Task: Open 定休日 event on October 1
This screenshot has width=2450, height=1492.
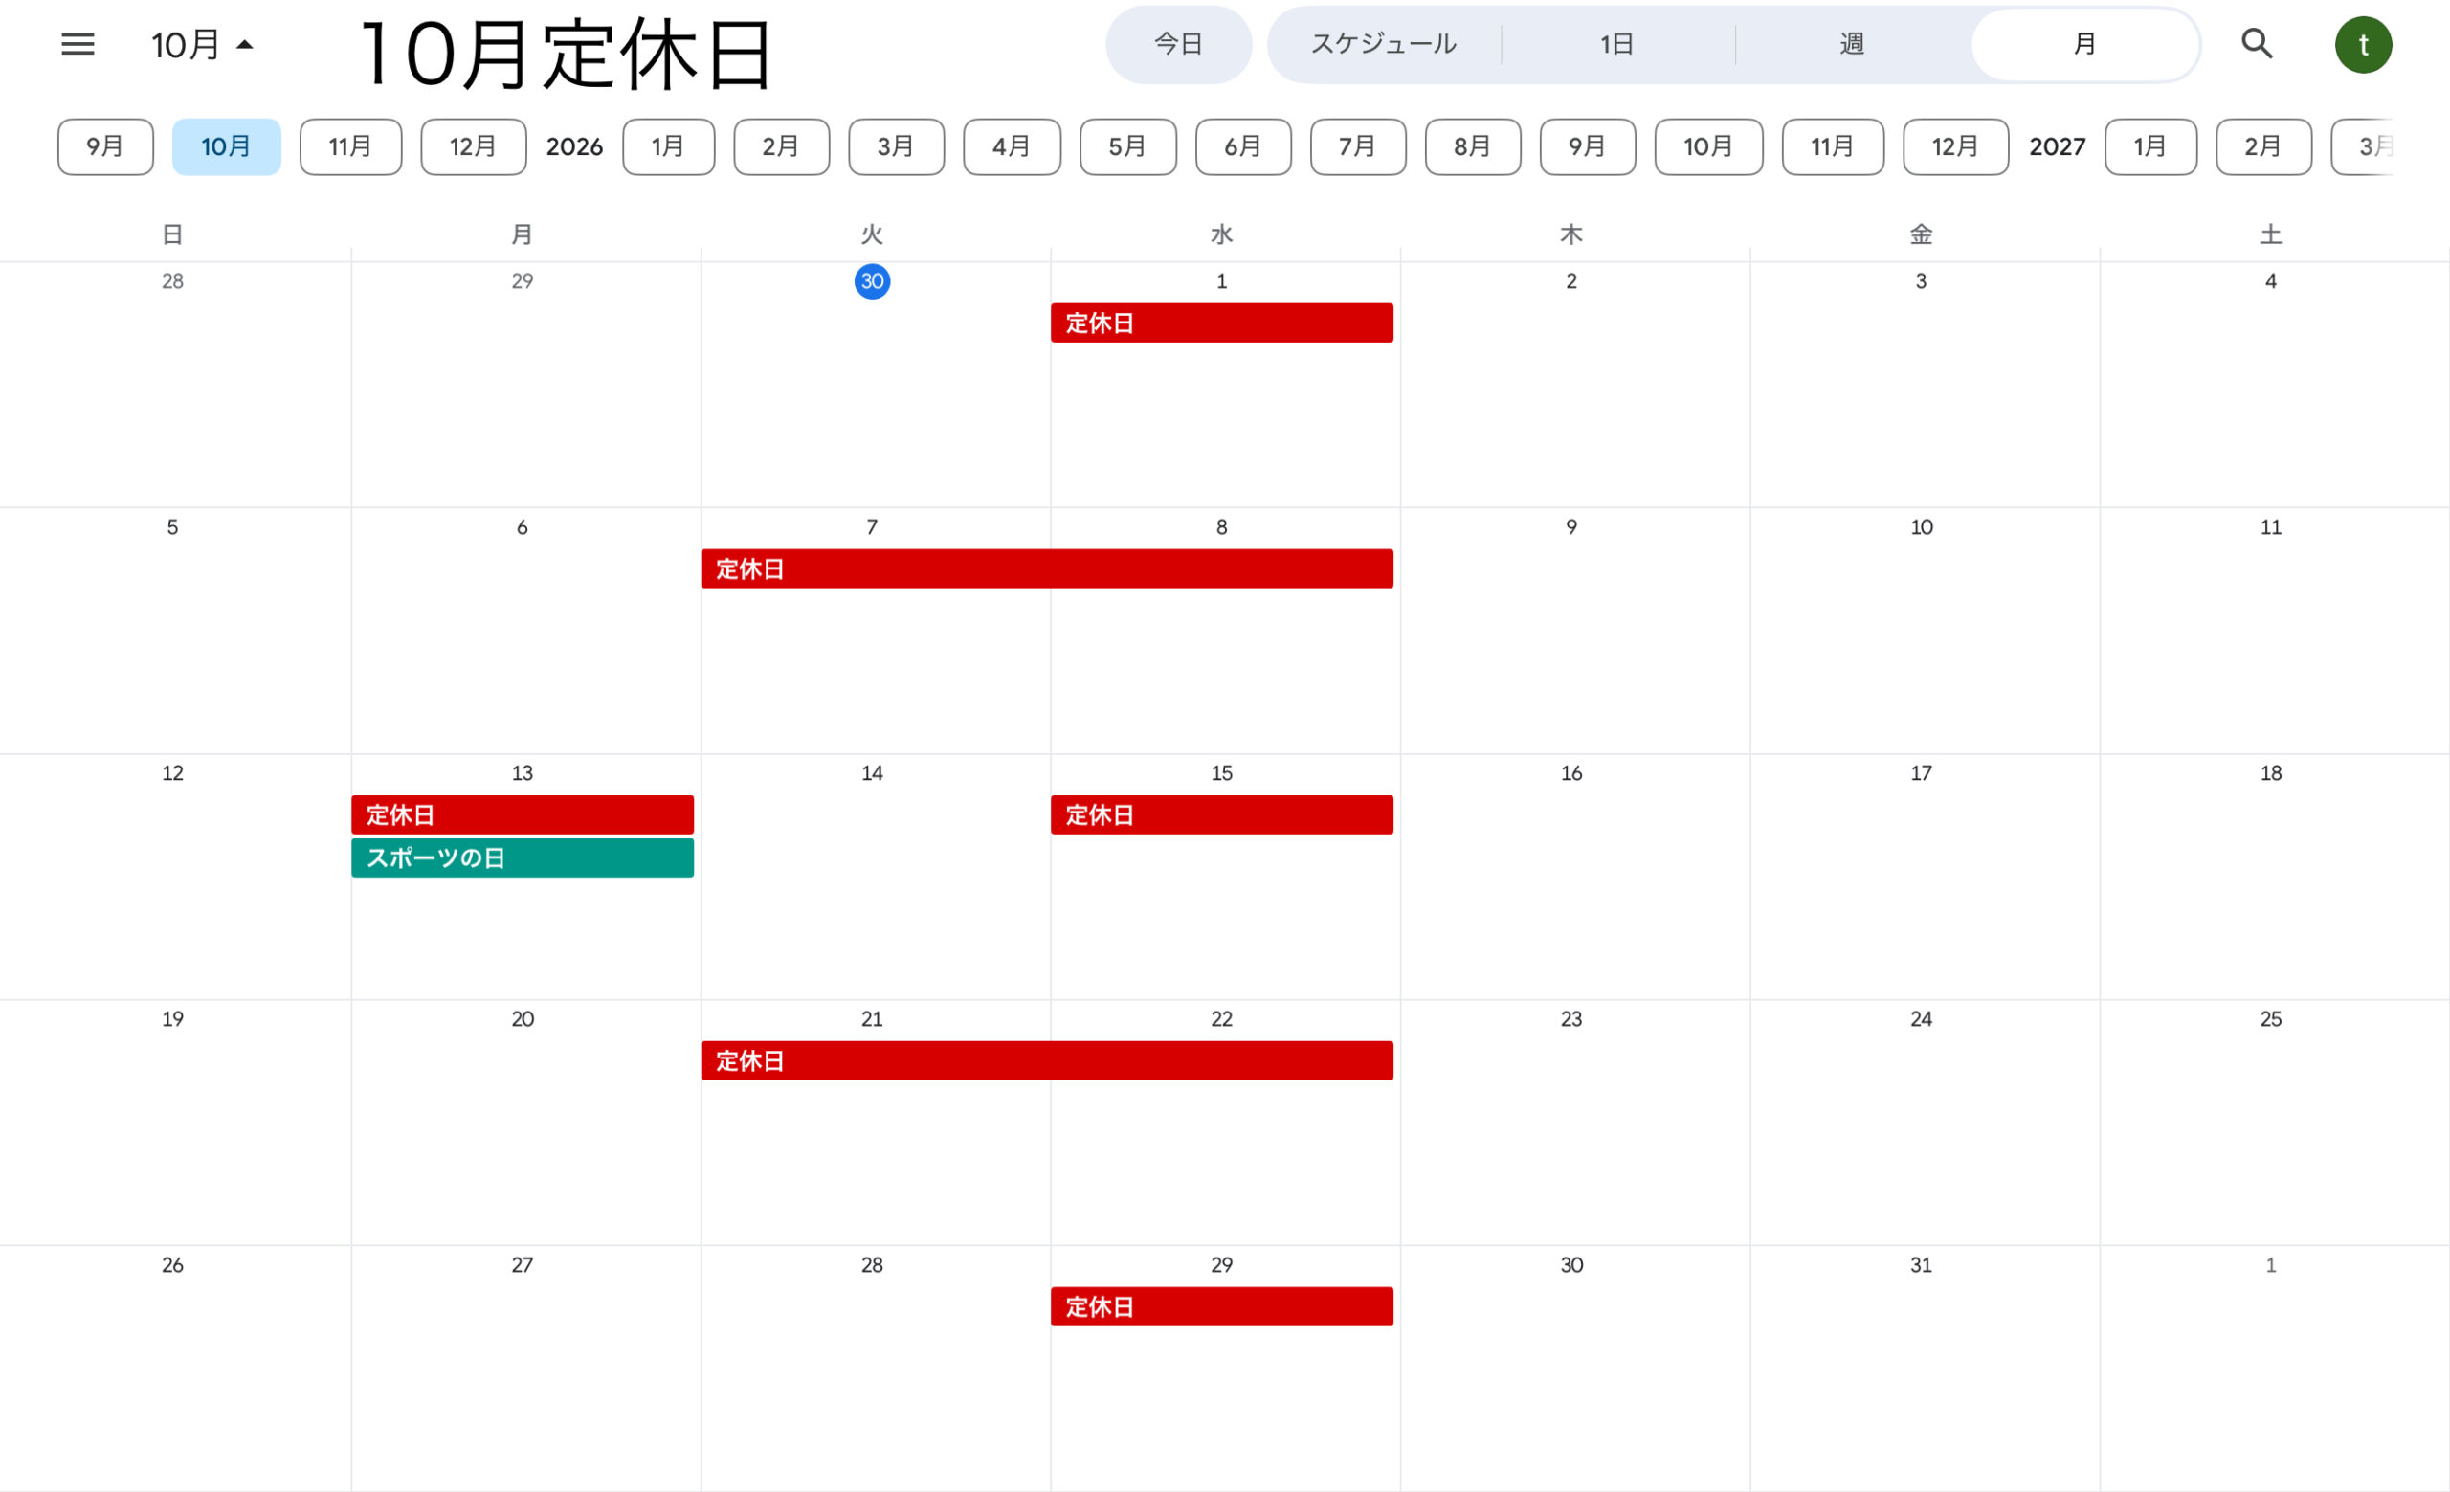Action: point(1221,323)
